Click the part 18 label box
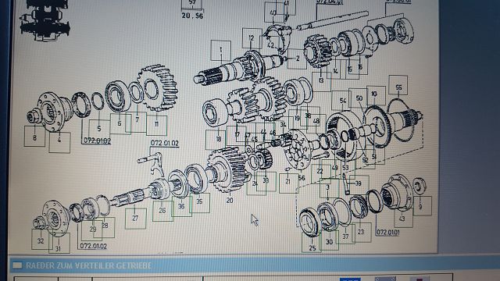 click(216, 140)
